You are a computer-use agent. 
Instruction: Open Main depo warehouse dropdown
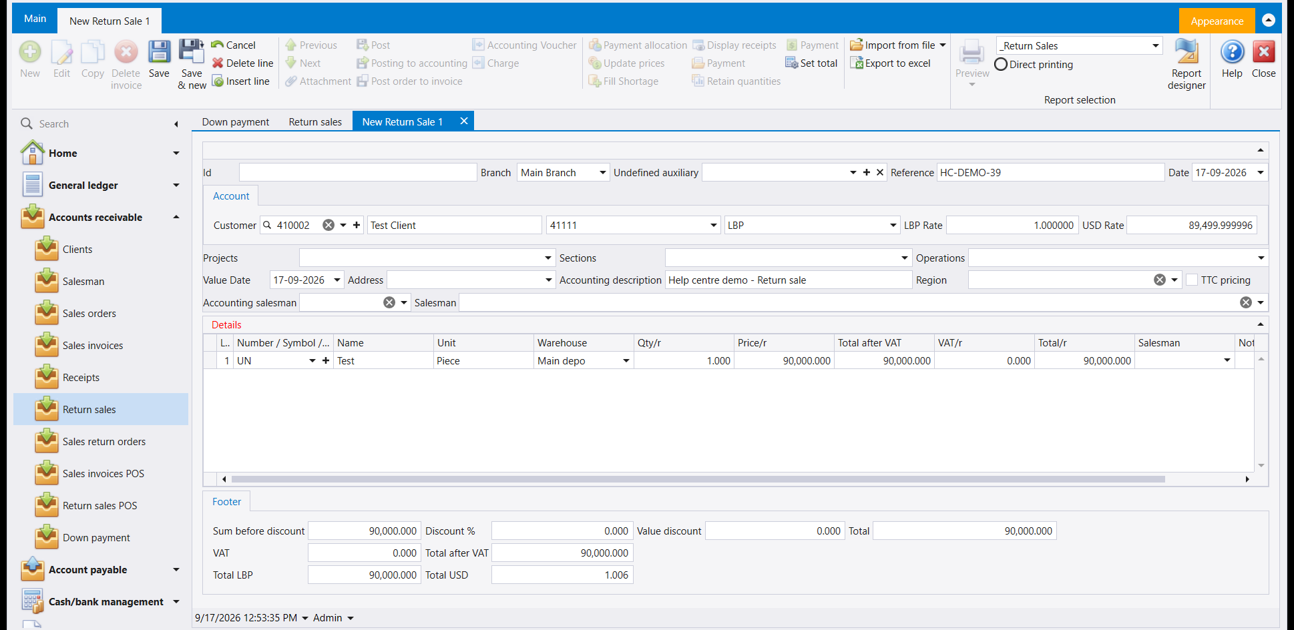coord(626,361)
